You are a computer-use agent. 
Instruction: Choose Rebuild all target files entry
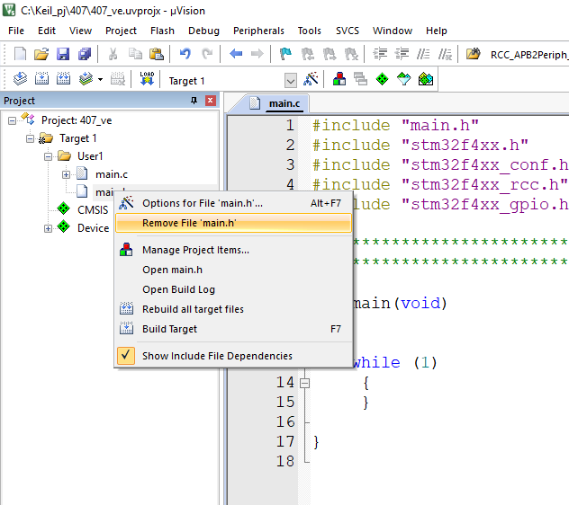tap(233, 309)
